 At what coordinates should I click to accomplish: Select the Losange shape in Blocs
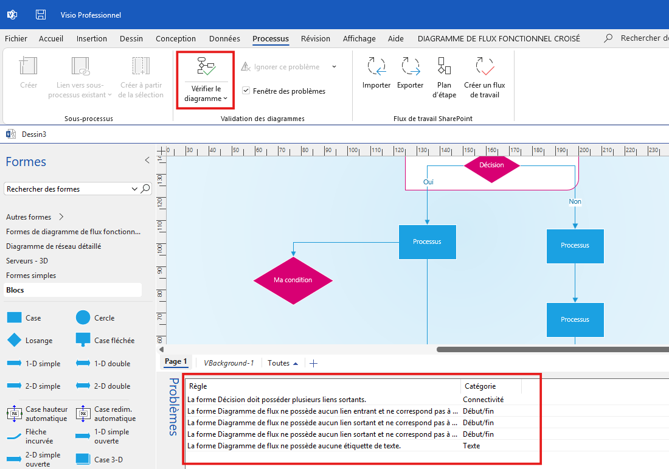[x=15, y=341]
